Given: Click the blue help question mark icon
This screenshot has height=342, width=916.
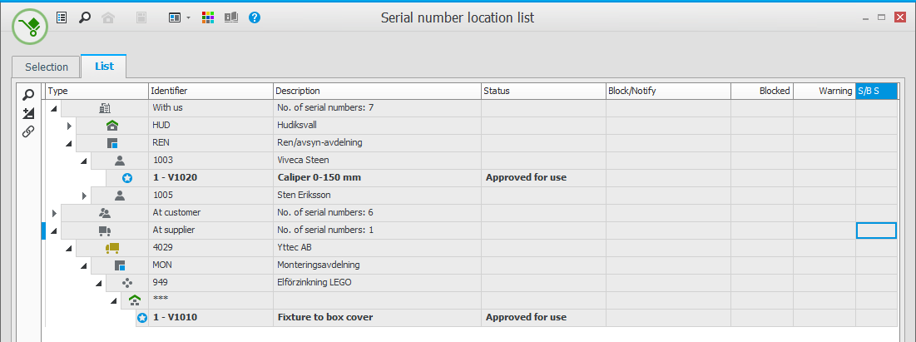Looking at the screenshot, I should [x=255, y=17].
